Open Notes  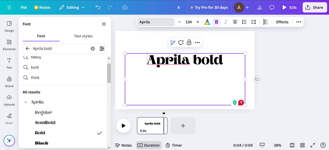123,145
